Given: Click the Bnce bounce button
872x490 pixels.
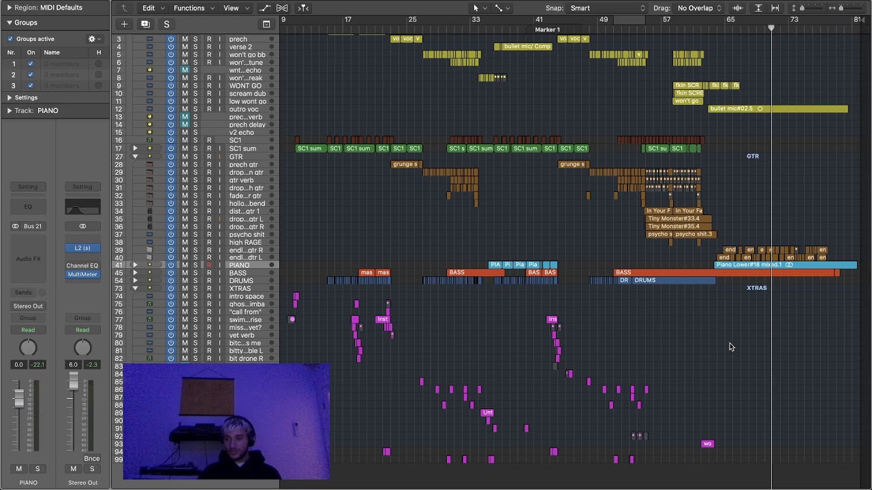Looking at the screenshot, I should click(91, 459).
